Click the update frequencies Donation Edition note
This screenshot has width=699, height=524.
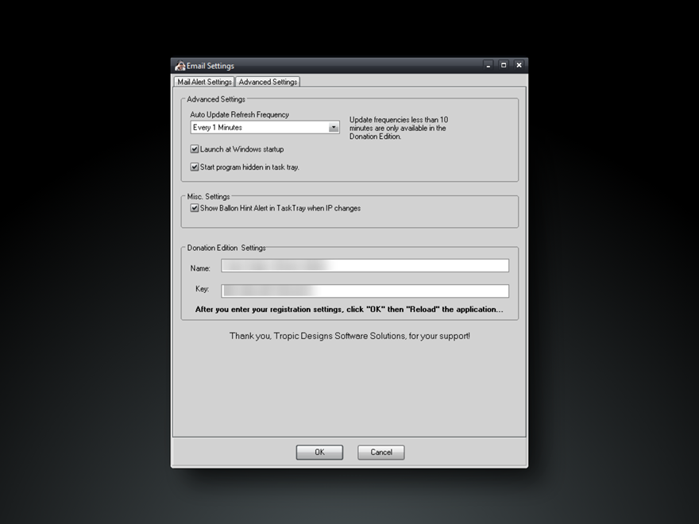pos(398,128)
